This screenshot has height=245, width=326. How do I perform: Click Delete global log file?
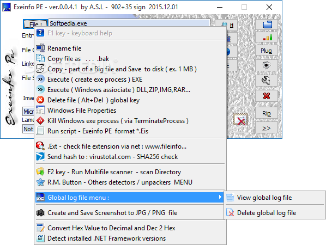click(x=275, y=213)
